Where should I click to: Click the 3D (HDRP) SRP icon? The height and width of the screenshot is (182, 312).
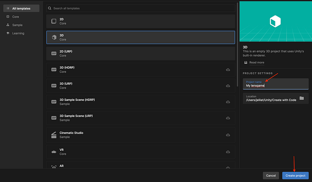tap(54, 70)
